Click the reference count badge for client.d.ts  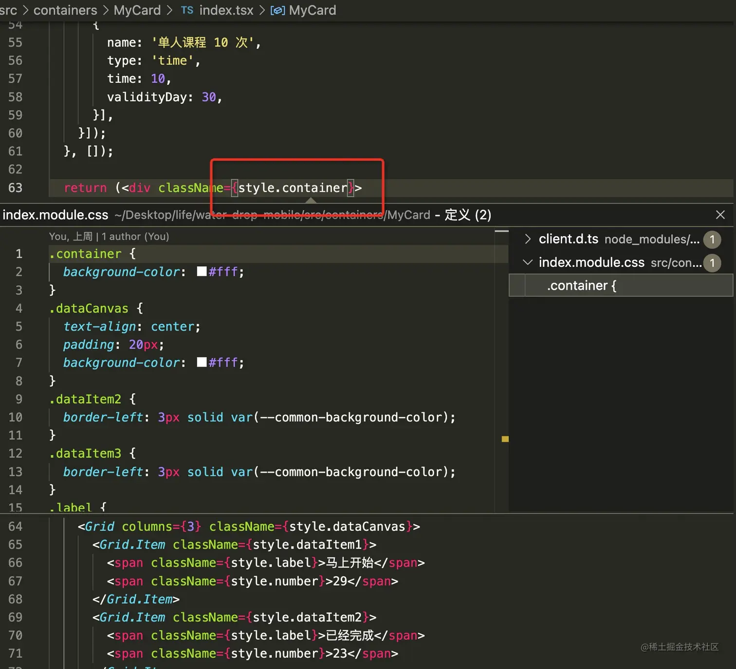click(x=712, y=239)
